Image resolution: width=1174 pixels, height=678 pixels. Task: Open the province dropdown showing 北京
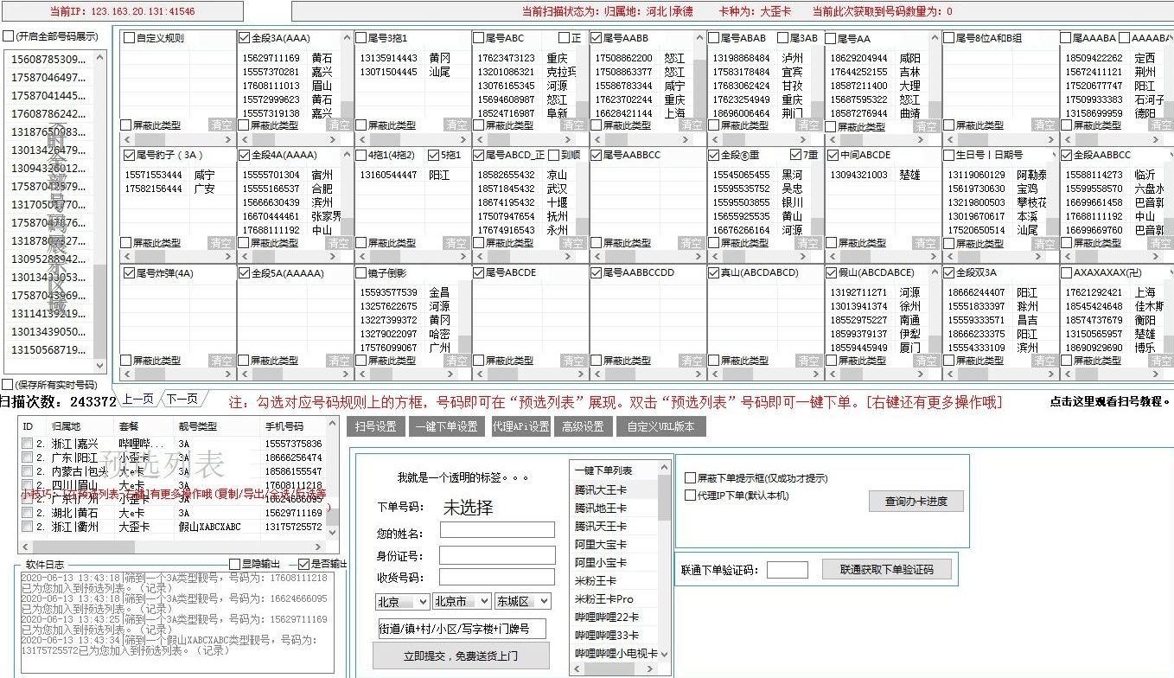click(x=402, y=601)
